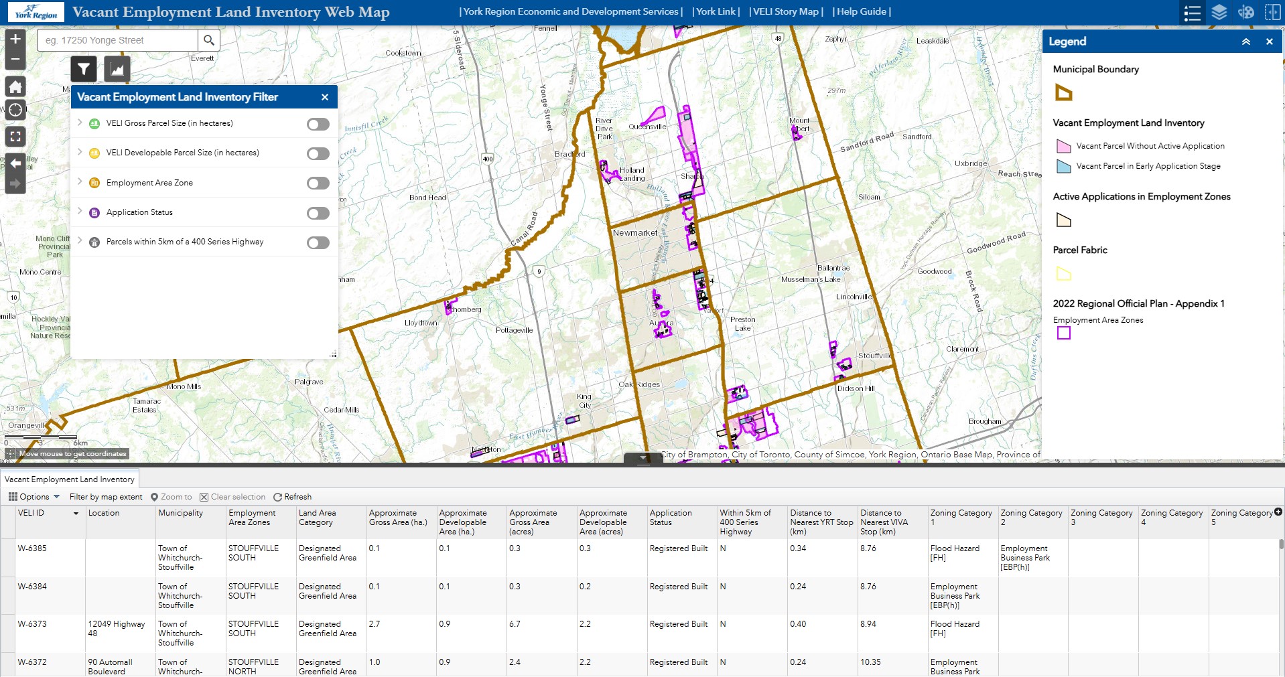Close the Legend panel
Screen dimensions: 1285x677
[1269, 42]
